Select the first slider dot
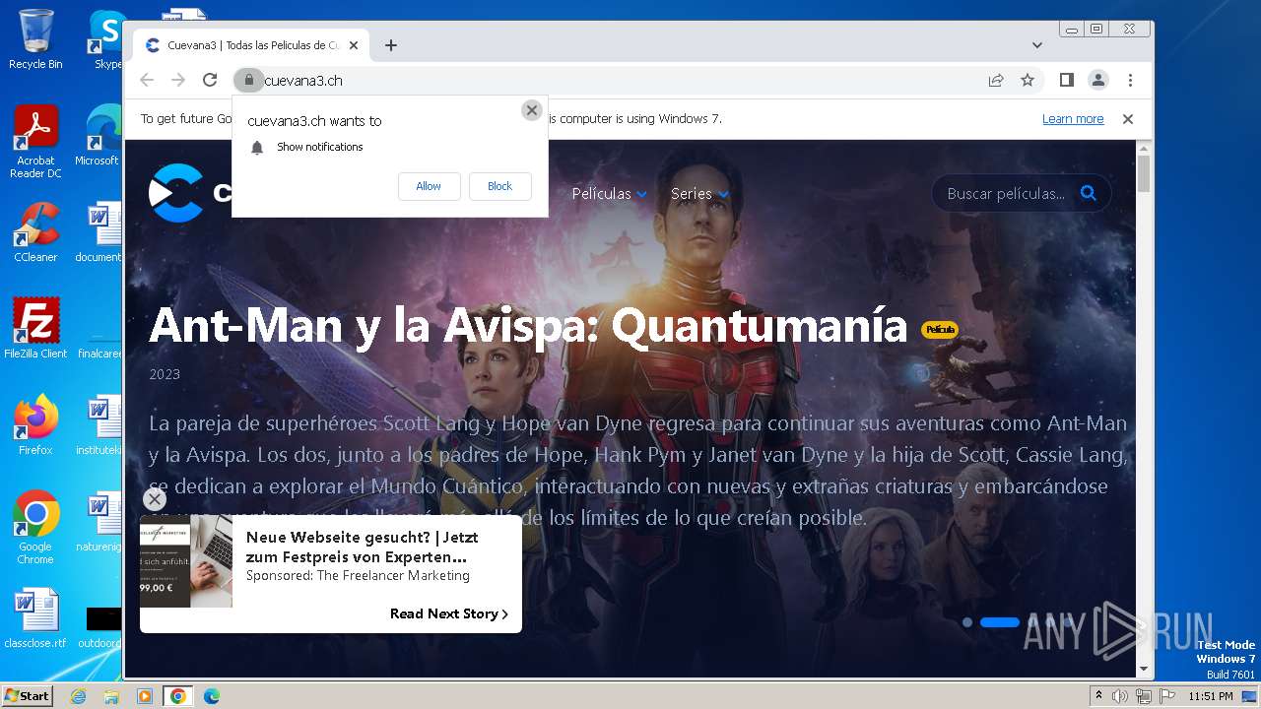Screen dimensions: 1261x709 click(x=967, y=622)
